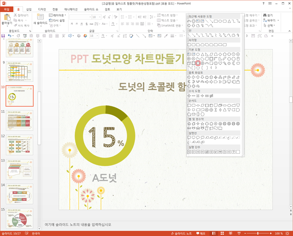Choose the division sign in 수식 도형

coord(202,95)
